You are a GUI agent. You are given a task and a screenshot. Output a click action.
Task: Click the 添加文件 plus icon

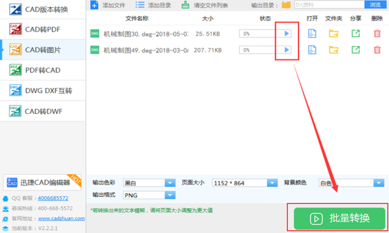coord(94,5)
